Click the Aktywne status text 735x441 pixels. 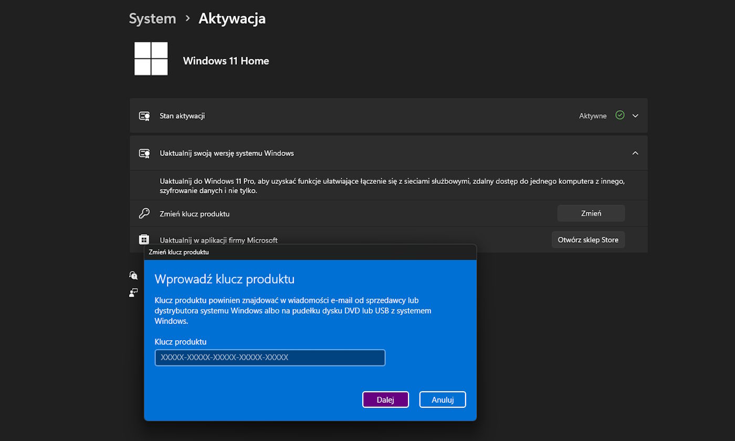click(593, 116)
